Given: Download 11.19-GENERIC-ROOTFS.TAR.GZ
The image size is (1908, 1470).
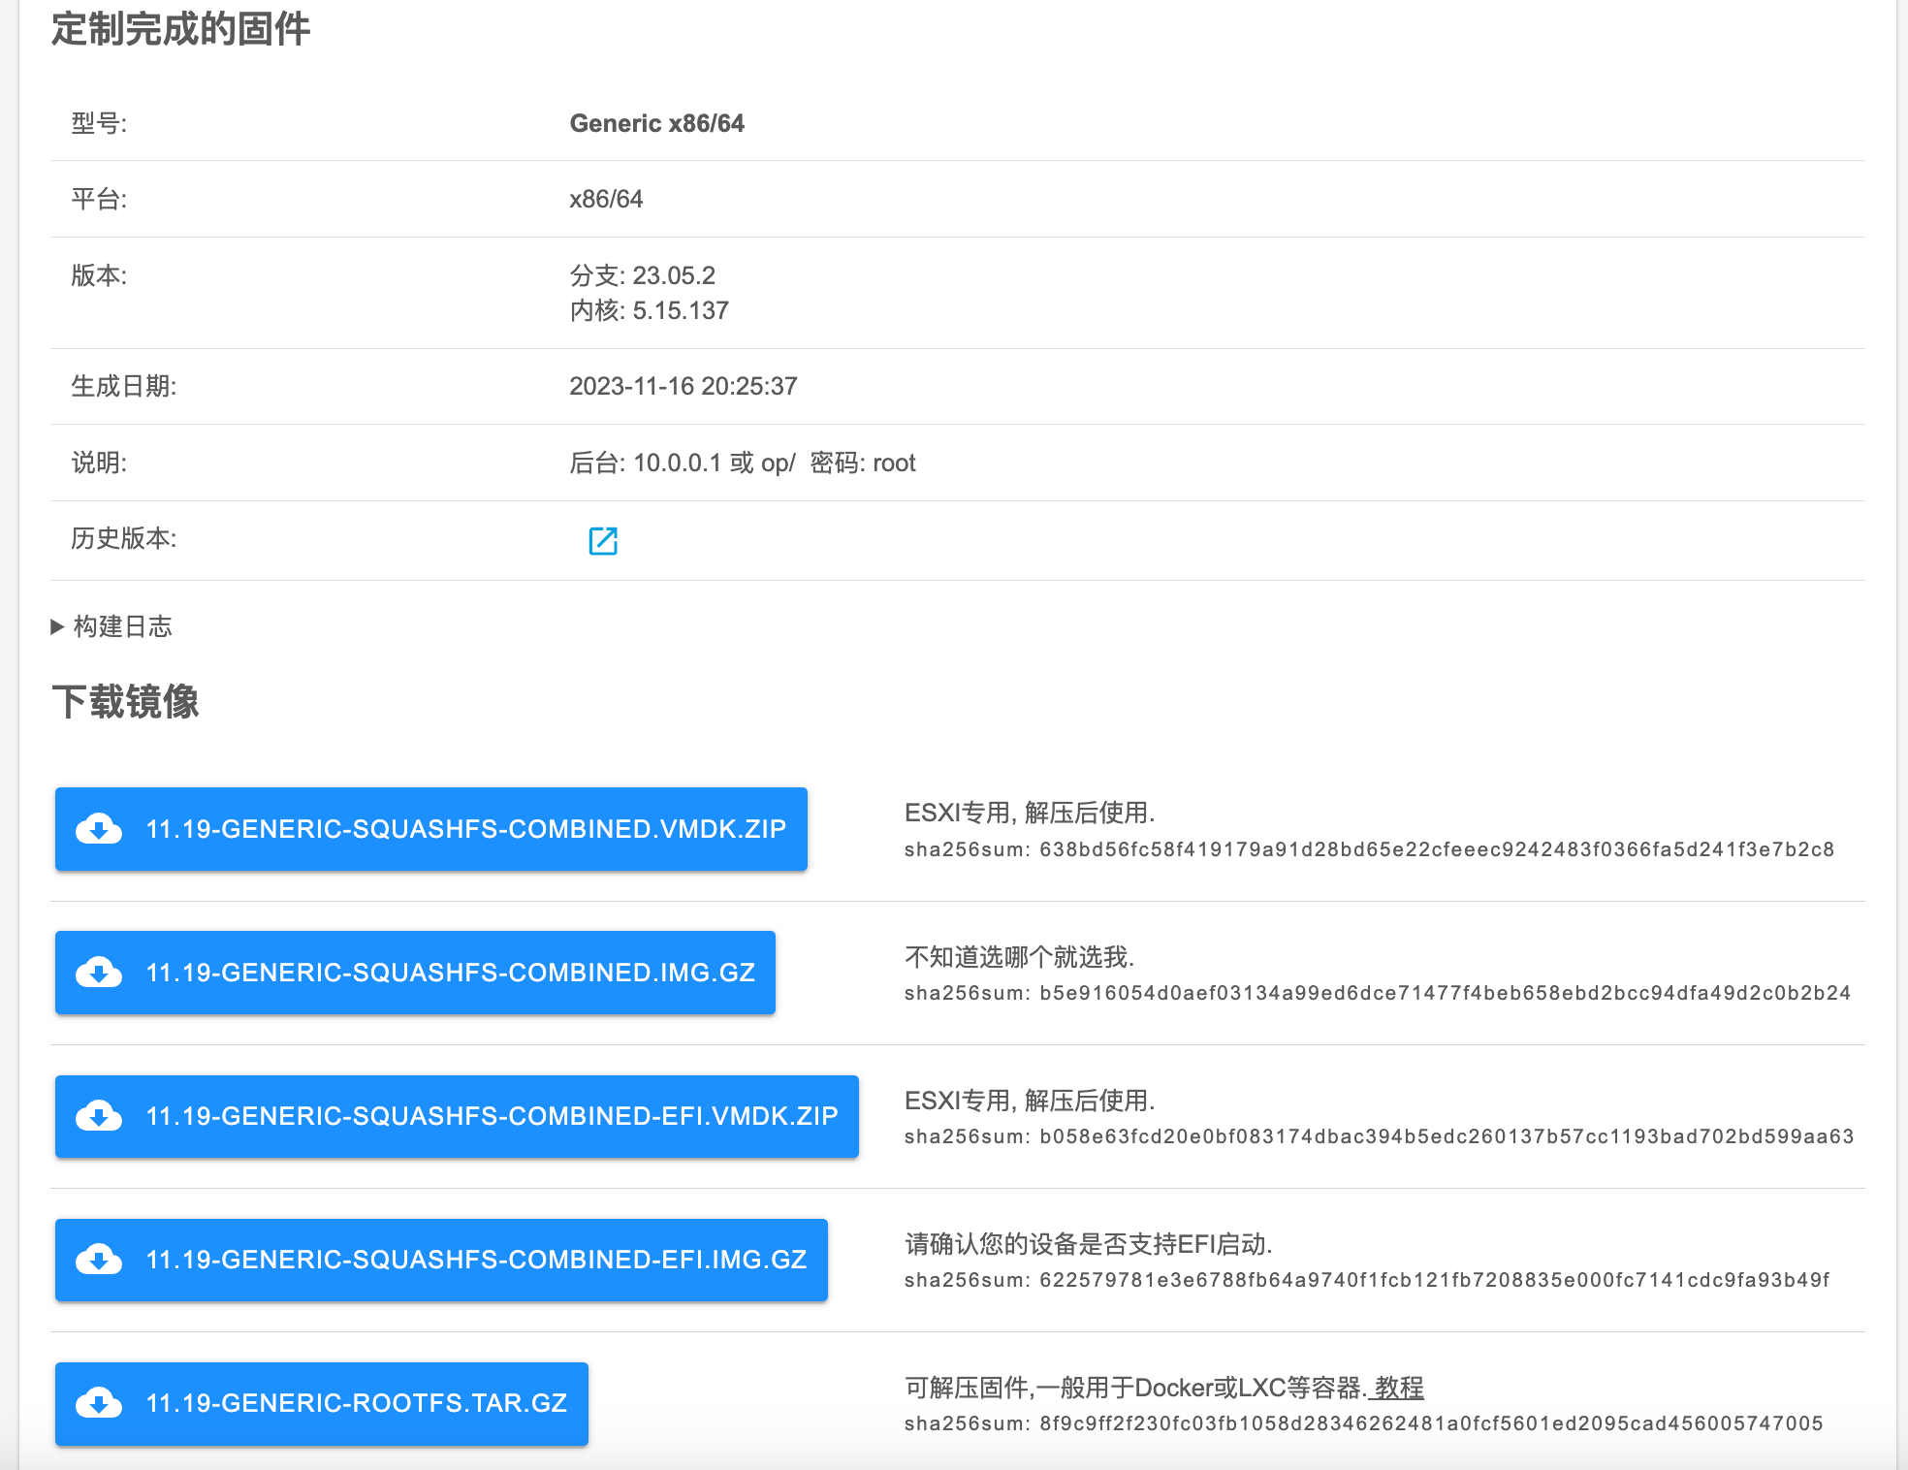Looking at the screenshot, I should (356, 1403).
